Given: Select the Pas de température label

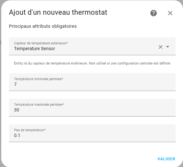Looking at the screenshot, I should pos(30,130).
